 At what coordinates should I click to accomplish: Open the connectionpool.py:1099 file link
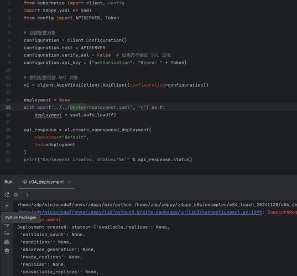(140, 212)
